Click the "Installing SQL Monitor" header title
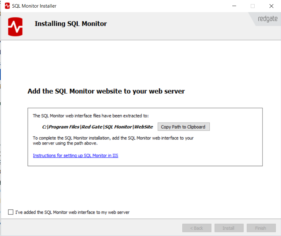 [x=71, y=24]
